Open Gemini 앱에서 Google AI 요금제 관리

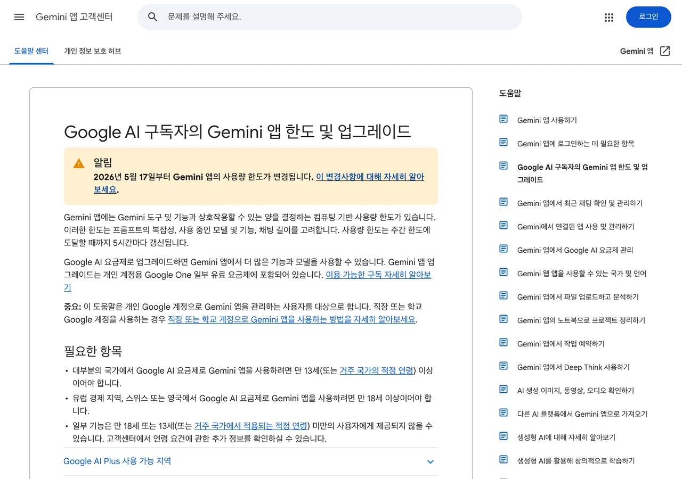click(x=575, y=250)
